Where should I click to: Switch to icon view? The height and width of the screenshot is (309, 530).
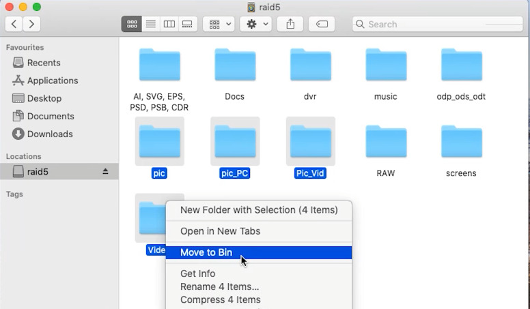[x=132, y=24]
